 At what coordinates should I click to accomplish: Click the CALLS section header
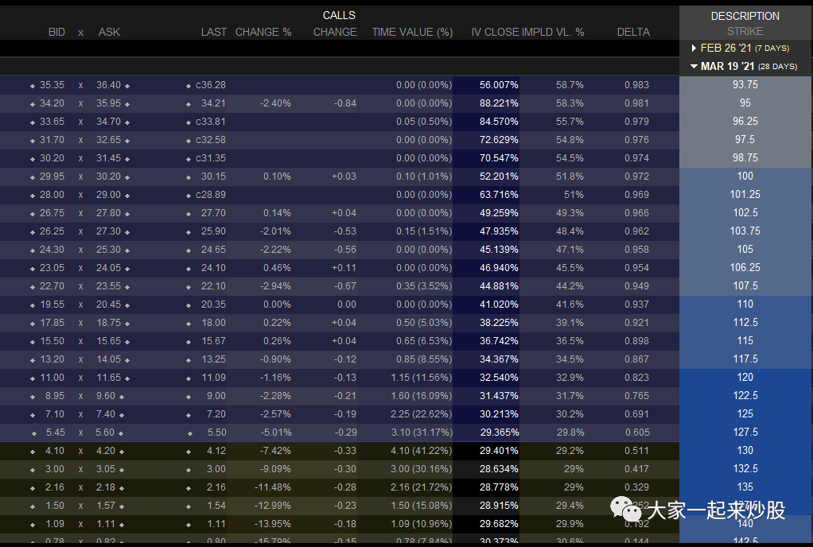point(339,16)
